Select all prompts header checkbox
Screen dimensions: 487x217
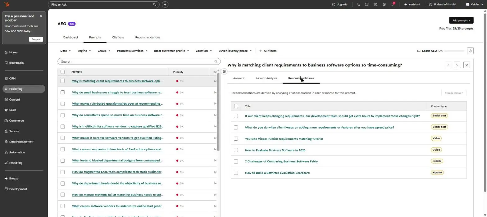point(62,72)
